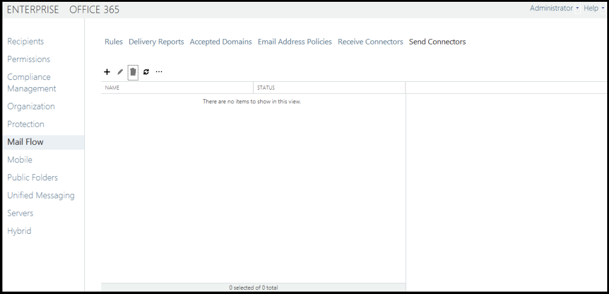This screenshot has height=294, width=609.
Task: Open the Mobile section
Action: pos(20,160)
